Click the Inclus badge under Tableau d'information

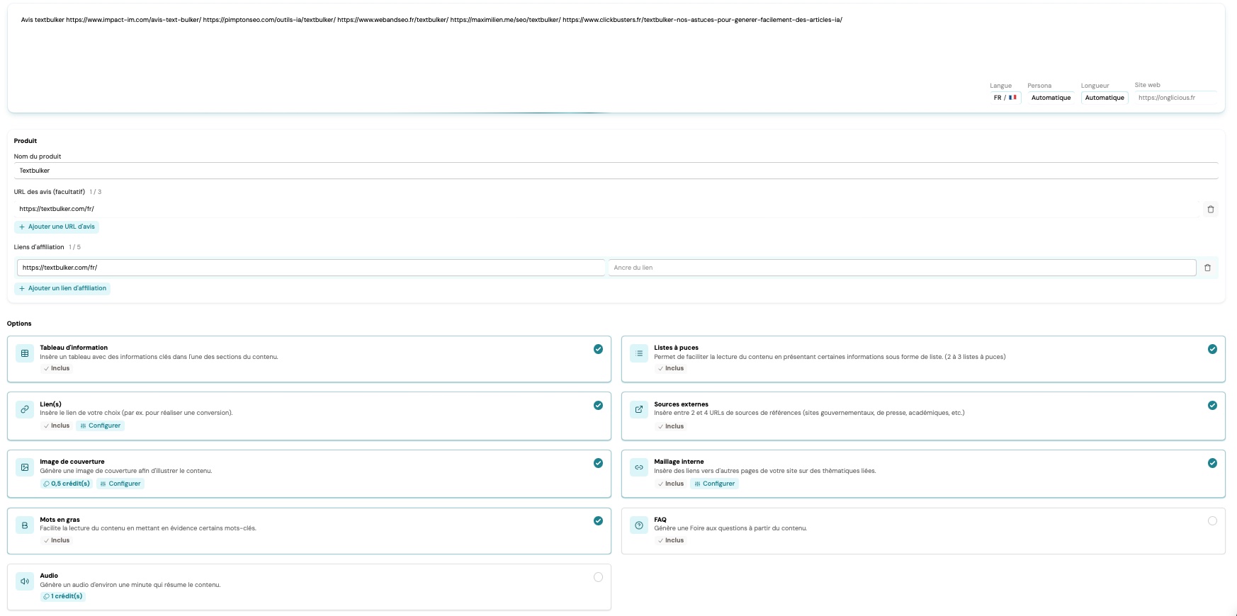(57, 368)
